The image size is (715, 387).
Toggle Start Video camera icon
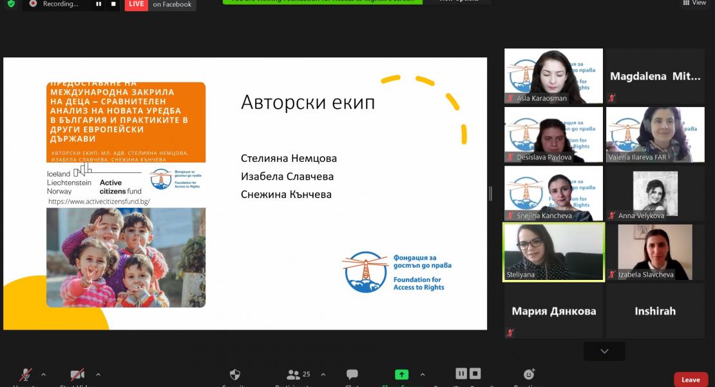[x=77, y=375]
